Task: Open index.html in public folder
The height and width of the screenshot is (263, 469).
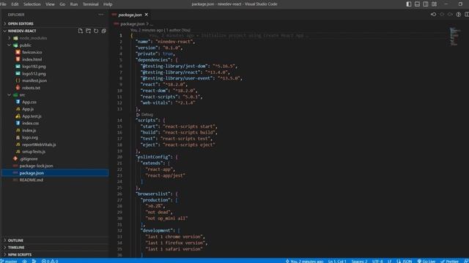Action: pyautogui.click(x=32, y=59)
